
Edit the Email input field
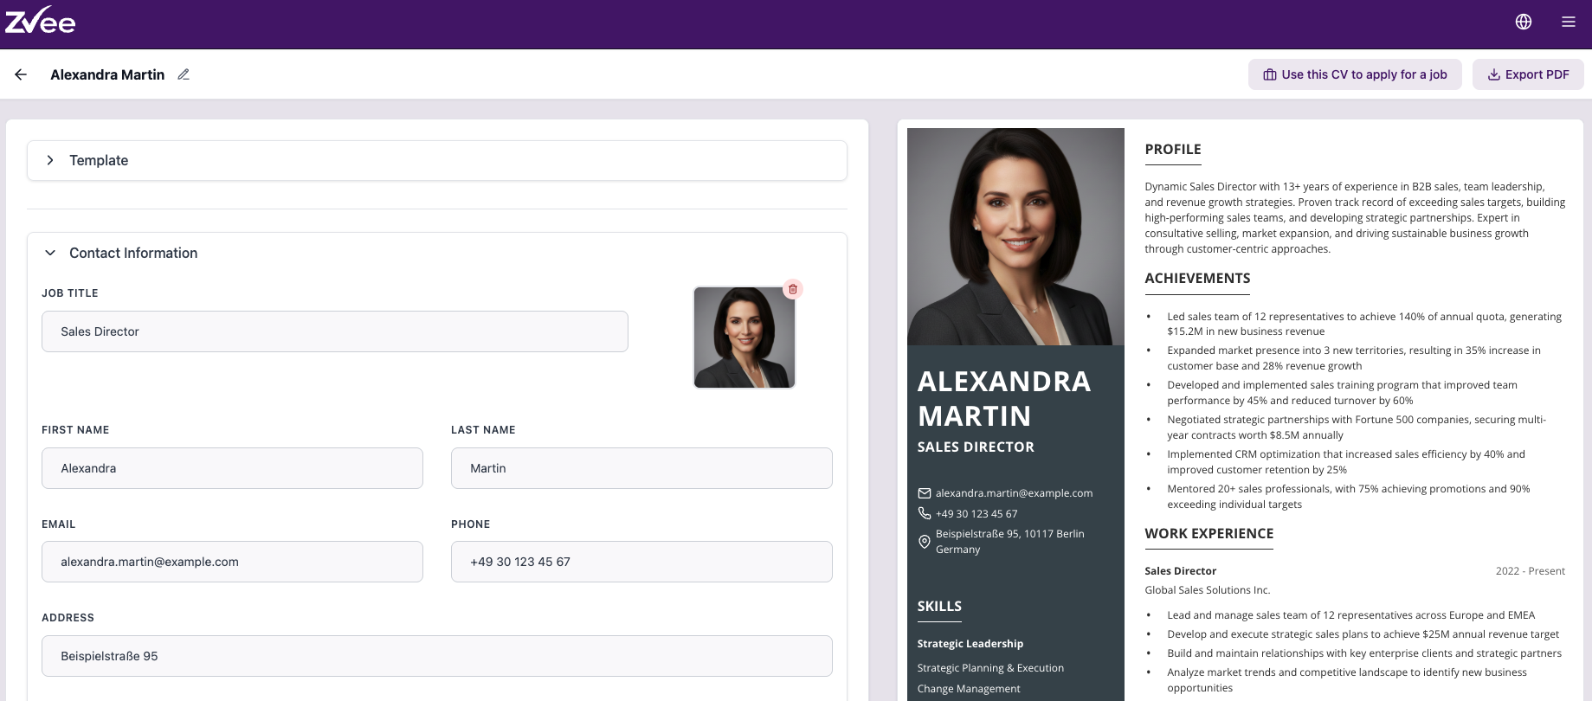click(x=232, y=562)
